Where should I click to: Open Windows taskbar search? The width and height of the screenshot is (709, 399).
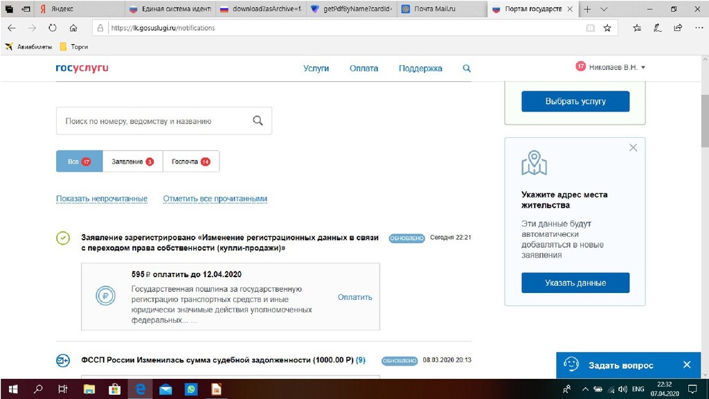tap(39, 389)
